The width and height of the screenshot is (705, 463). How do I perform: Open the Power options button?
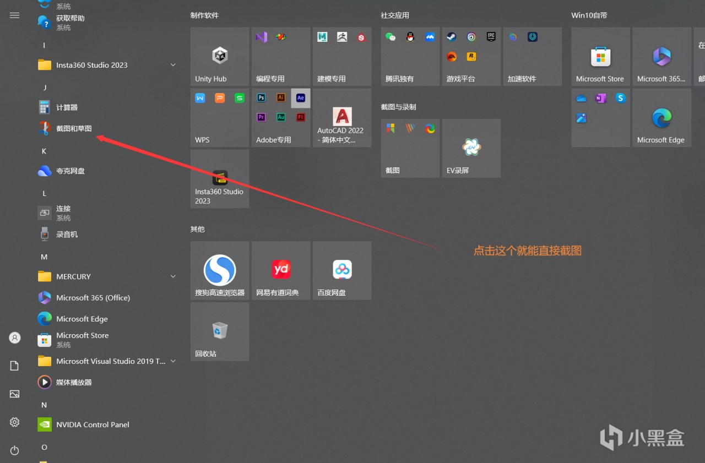pyautogui.click(x=15, y=450)
